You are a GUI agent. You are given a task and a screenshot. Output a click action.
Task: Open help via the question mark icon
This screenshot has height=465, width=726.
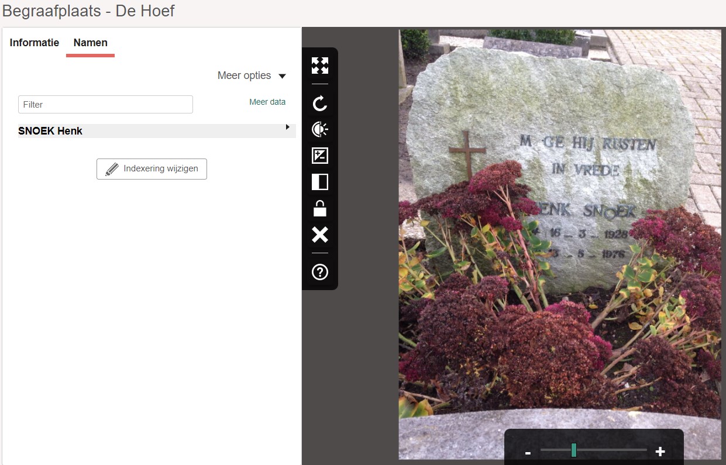(x=320, y=272)
